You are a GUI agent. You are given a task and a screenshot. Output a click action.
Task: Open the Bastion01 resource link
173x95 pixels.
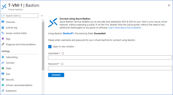click(68, 33)
